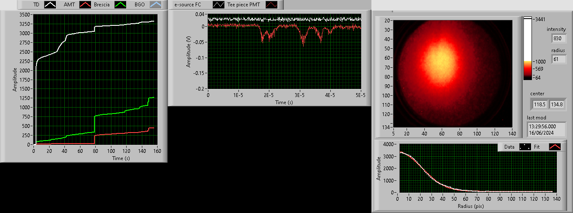Select the intensity value field
573x213 pixels.
click(x=559, y=39)
